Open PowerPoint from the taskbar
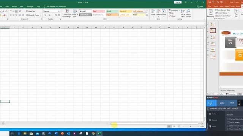Viewport: 243px width, 136px height. (x=62, y=133)
